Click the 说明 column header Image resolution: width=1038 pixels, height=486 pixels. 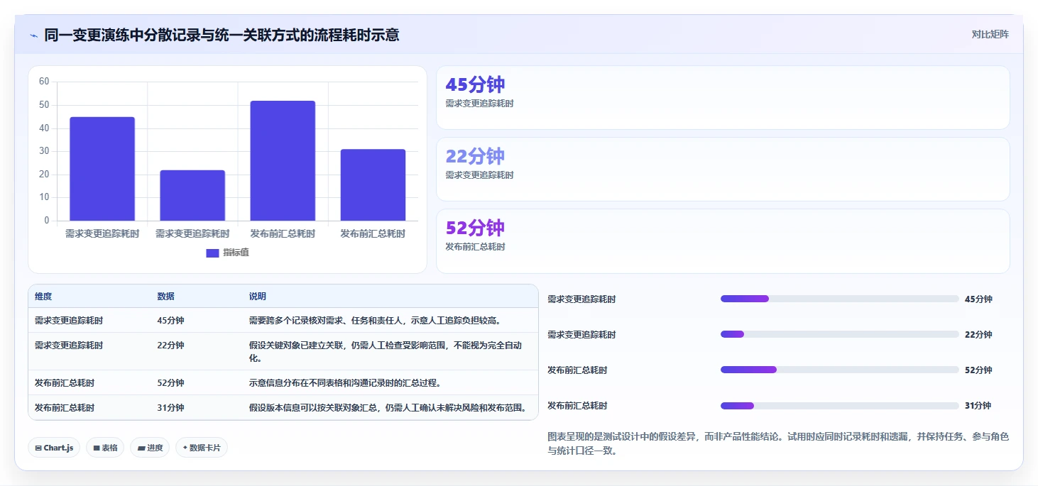[x=258, y=297]
